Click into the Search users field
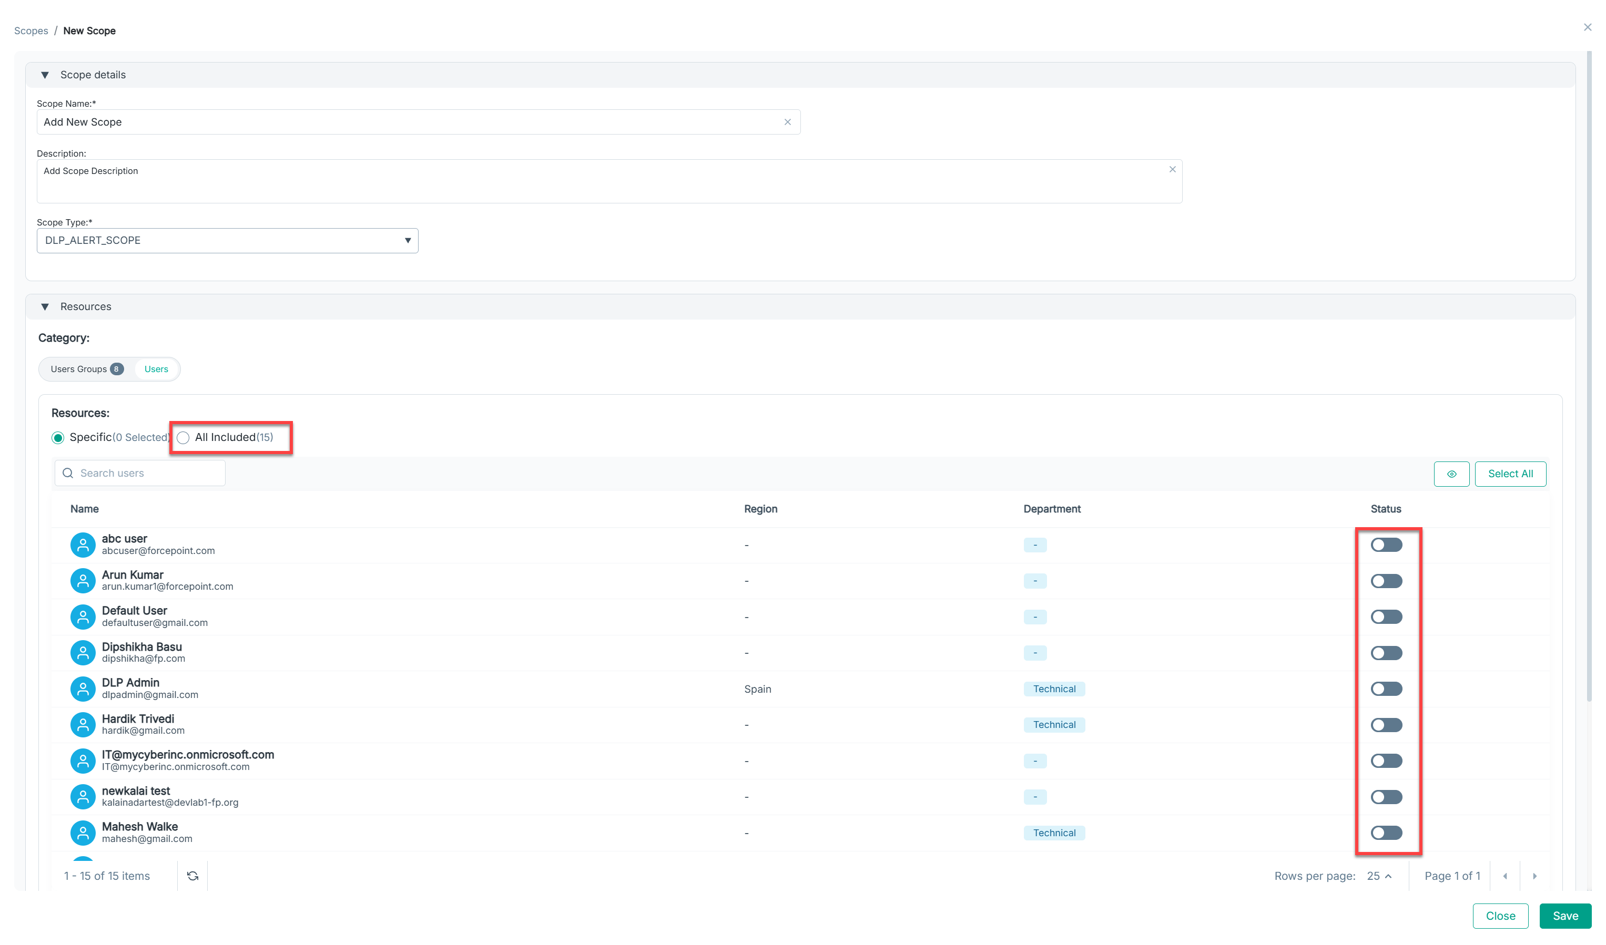 [148, 473]
